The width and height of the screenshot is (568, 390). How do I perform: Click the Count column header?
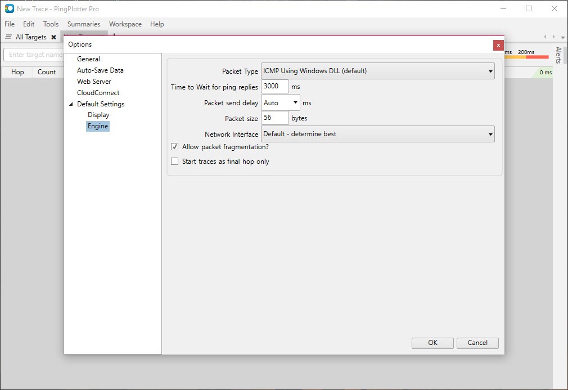pos(47,72)
